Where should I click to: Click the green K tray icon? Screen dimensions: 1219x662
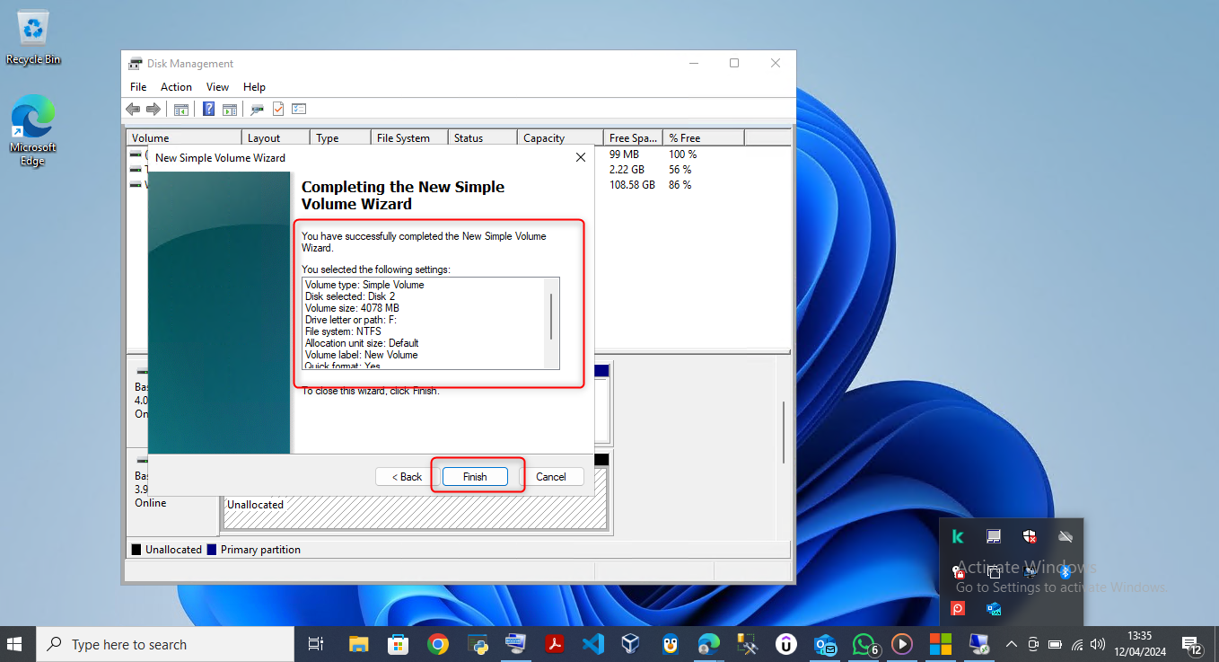958,536
